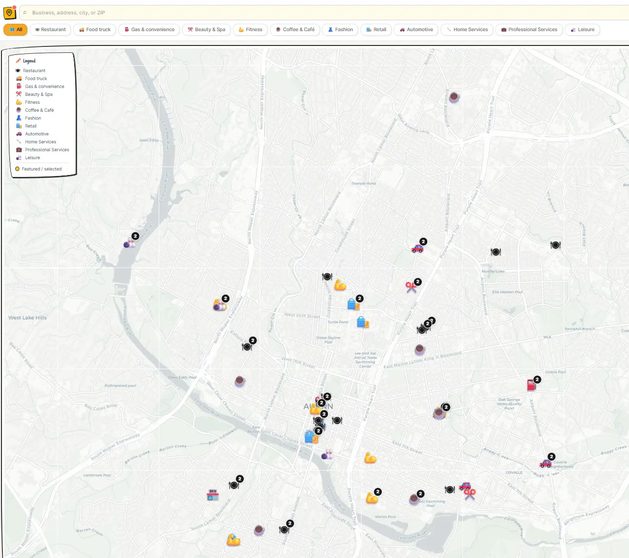Open coffee marker beside the Swimming Pool label
629x558 pixels.
[x=414, y=499]
